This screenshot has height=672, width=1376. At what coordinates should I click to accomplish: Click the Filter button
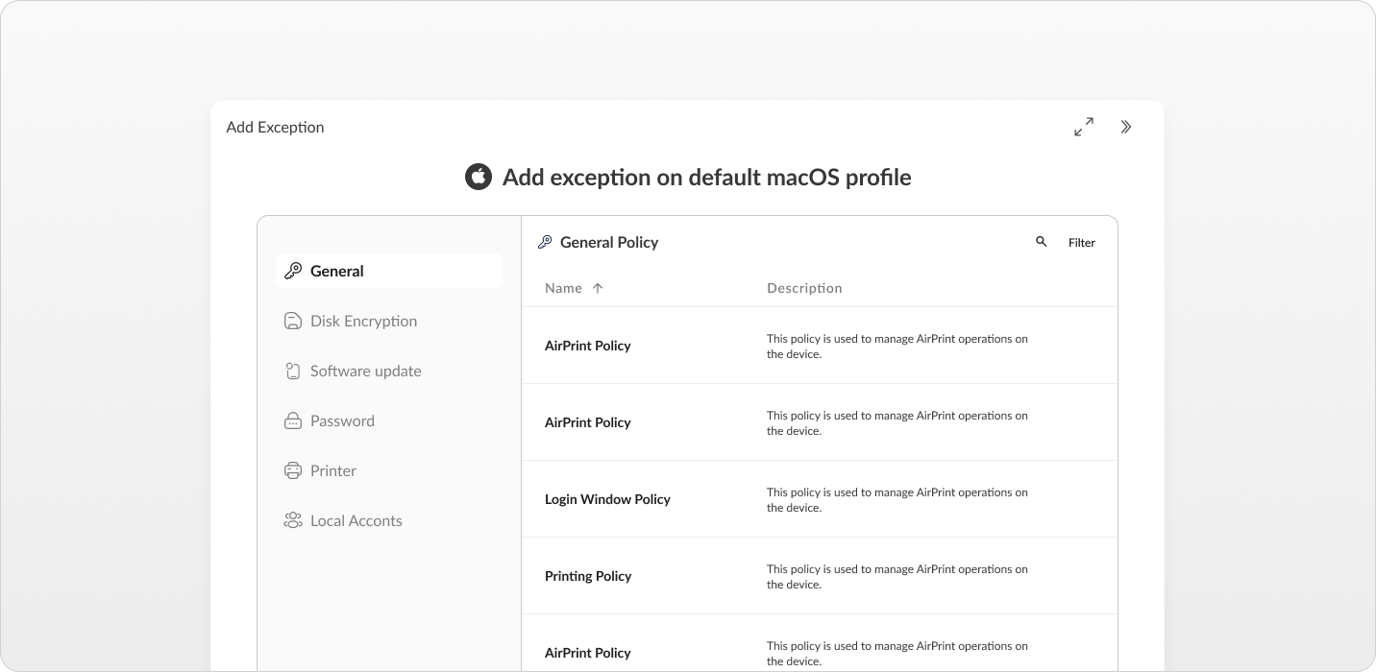point(1082,243)
